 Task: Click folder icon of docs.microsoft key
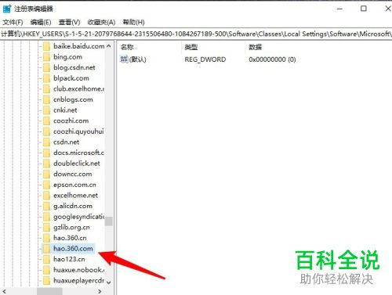point(46,153)
